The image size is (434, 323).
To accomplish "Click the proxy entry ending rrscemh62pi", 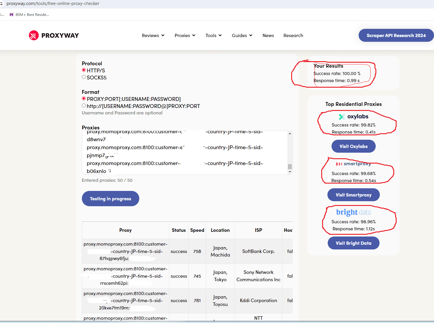I will (x=125, y=276).
